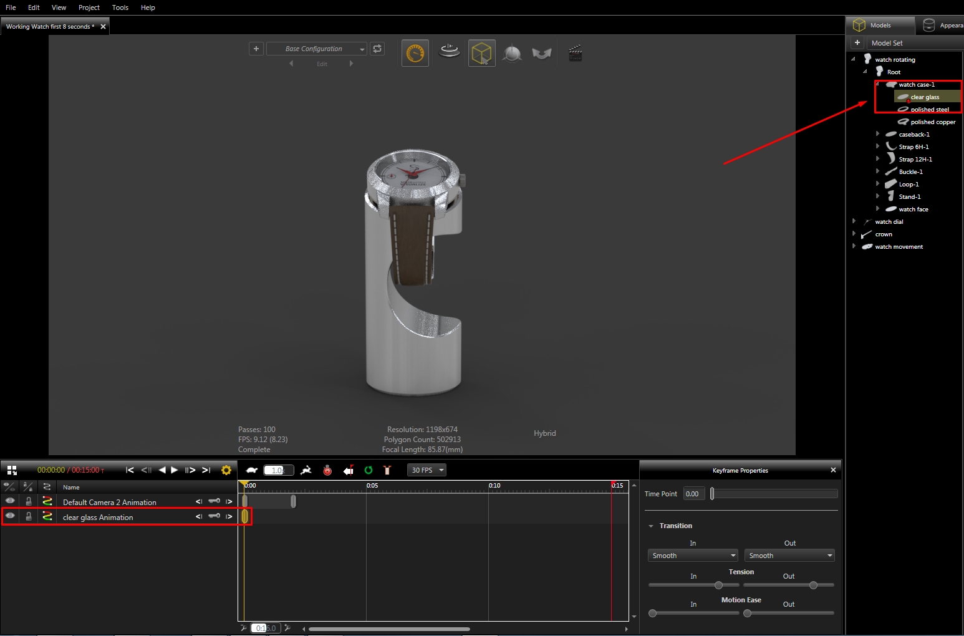Select polished copper in the model tree
The height and width of the screenshot is (636, 964).
coord(932,122)
